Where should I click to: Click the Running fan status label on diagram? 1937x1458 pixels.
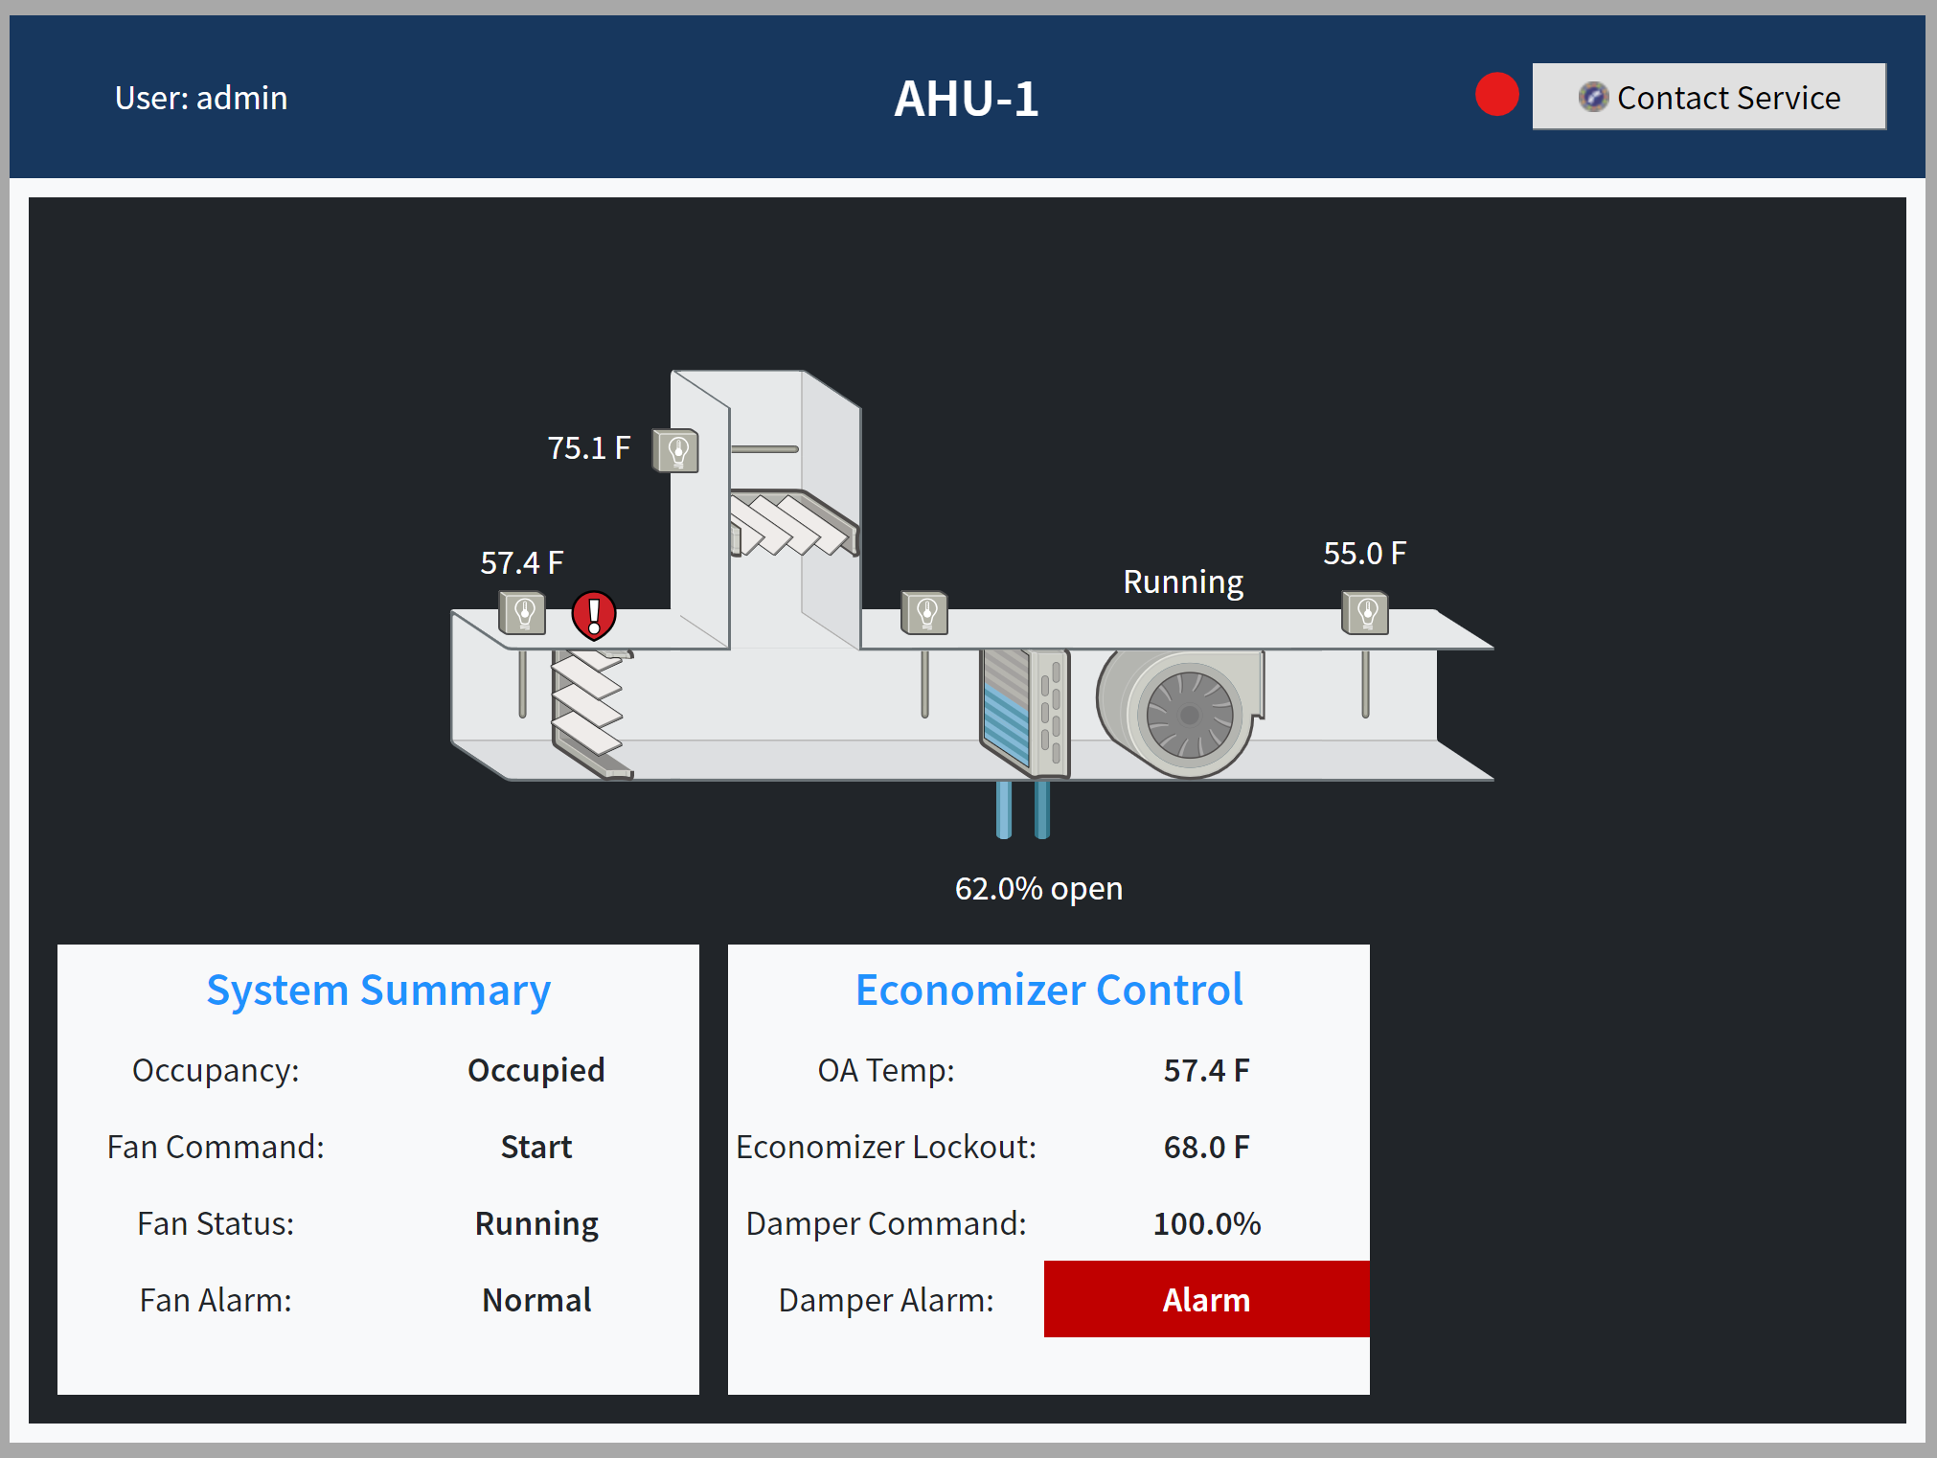pyautogui.click(x=1183, y=581)
